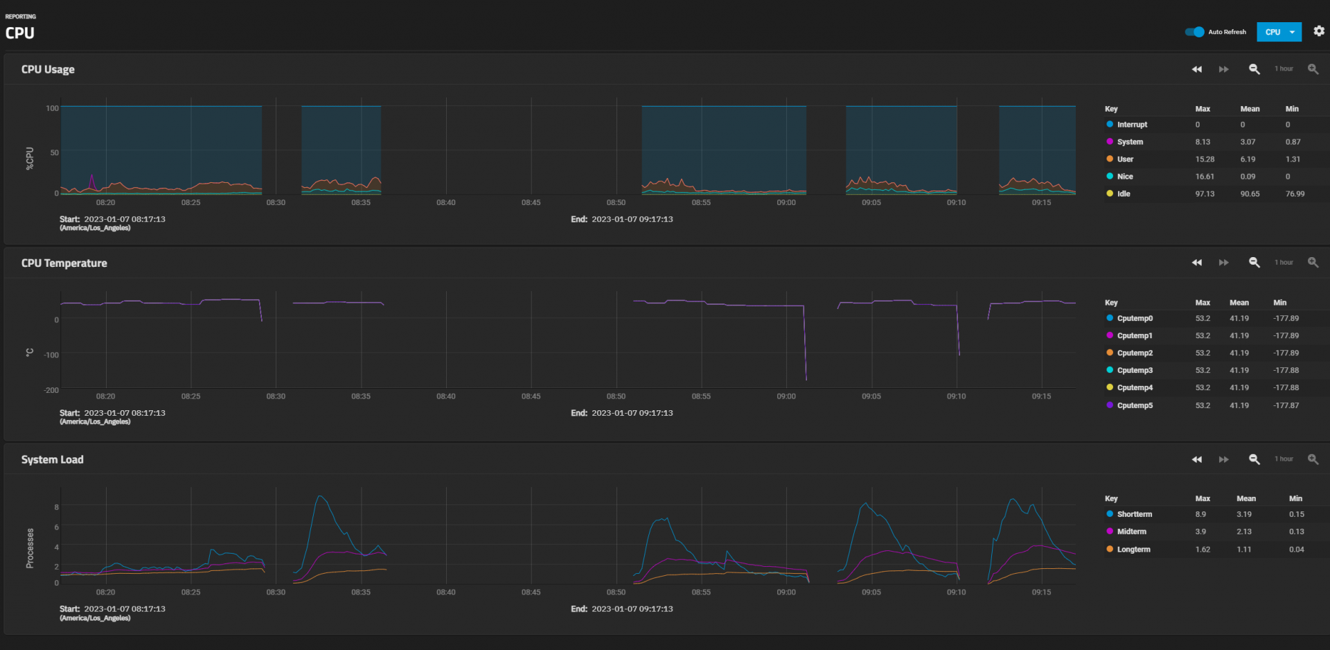The image size is (1330, 650).
Task: Open the CPU report type dropdown
Action: (x=1279, y=32)
